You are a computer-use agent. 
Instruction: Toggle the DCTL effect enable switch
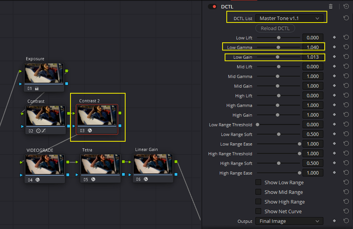(x=212, y=7)
